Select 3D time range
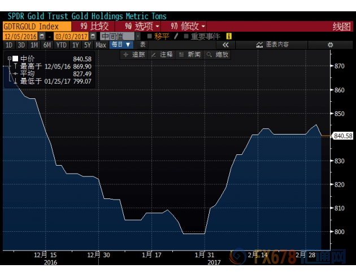The image size is (356, 277). (x=21, y=45)
